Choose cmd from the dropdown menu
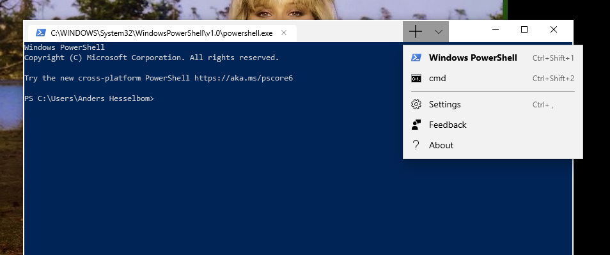Viewport: 610px width, 255px height. pyautogui.click(x=492, y=79)
